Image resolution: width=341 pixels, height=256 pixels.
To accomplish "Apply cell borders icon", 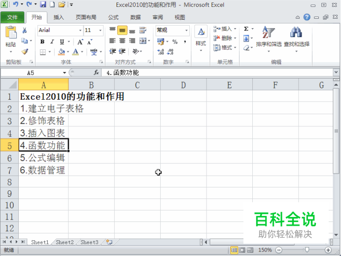I will (43, 52).
